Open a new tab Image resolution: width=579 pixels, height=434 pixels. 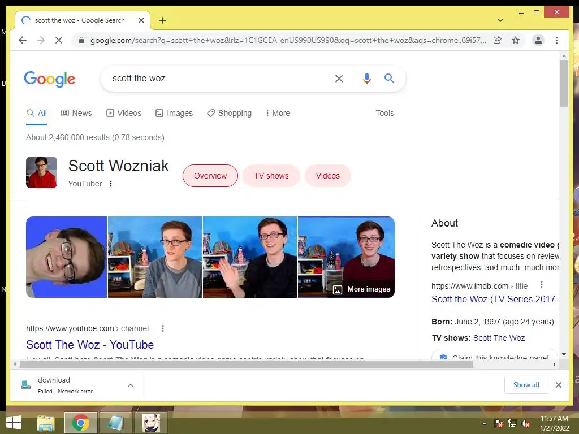(163, 20)
